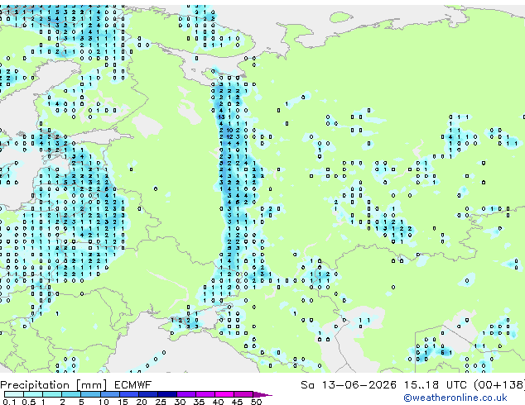Select the 15–20 mm blue legend swatch
Screen dimensions: 525x405
[129, 394]
